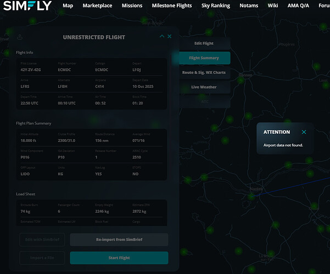330x274 pixels.
Task: Dismiss the Attention alert with X
Action: (x=304, y=132)
